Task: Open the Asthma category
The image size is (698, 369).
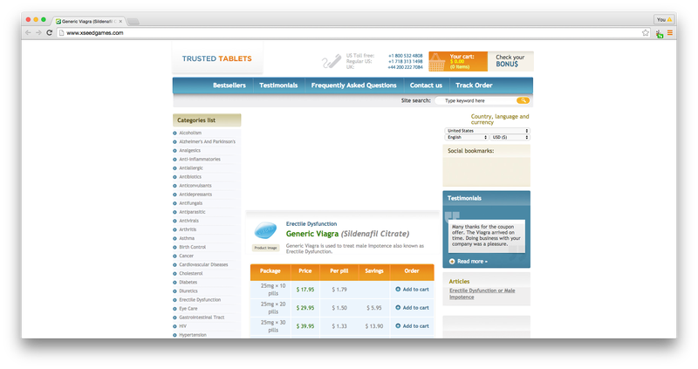Action: [187, 238]
